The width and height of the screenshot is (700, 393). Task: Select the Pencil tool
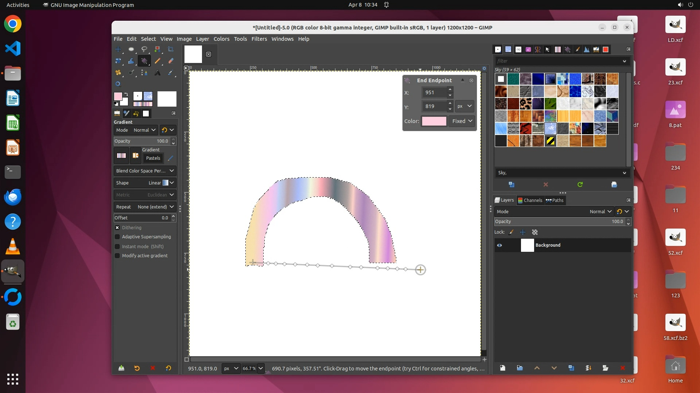pyautogui.click(x=157, y=61)
